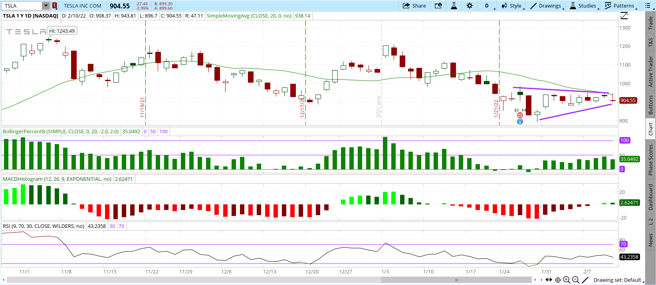
Task: Click the purple 70 level label in RSI
Action: click(623, 244)
